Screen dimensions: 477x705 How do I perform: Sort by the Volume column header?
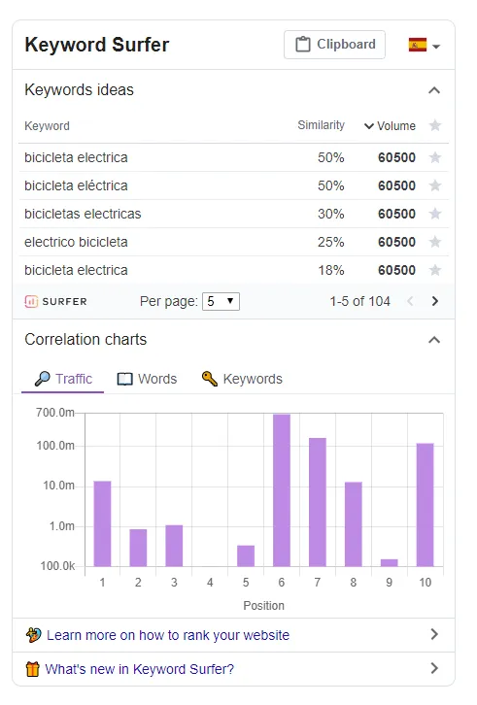pyautogui.click(x=390, y=126)
